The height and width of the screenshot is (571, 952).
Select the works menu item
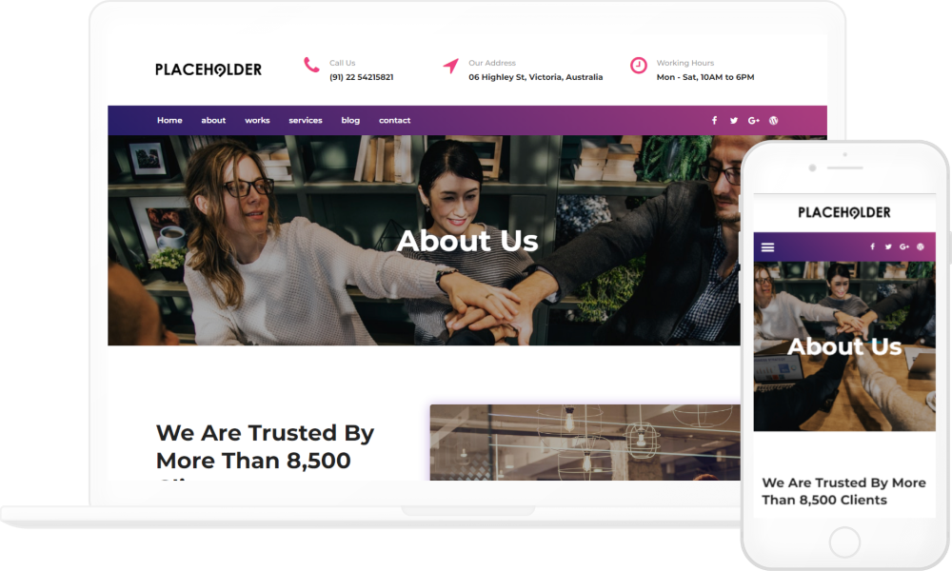click(x=257, y=120)
